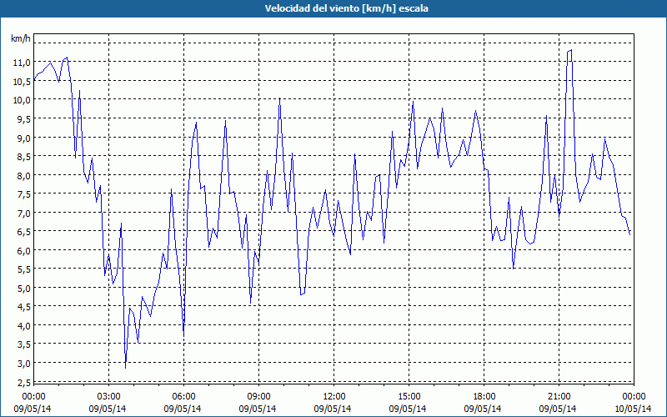
Task: Click the 7,5 y-axis value
Action: tap(23, 194)
